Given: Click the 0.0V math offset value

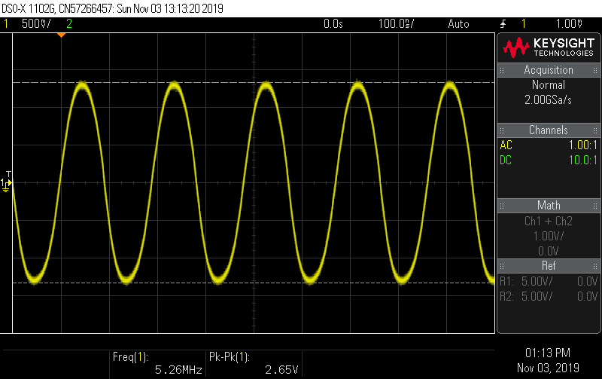Looking at the screenshot, I should point(549,251).
